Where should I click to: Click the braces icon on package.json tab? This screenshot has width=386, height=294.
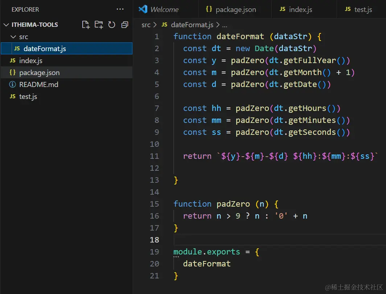tap(209, 9)
